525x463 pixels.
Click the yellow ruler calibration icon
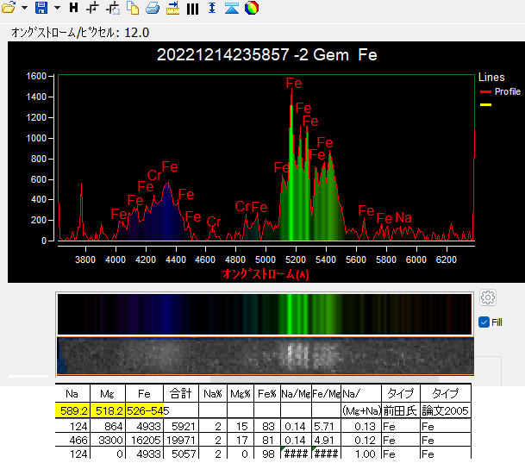point(172,8)
